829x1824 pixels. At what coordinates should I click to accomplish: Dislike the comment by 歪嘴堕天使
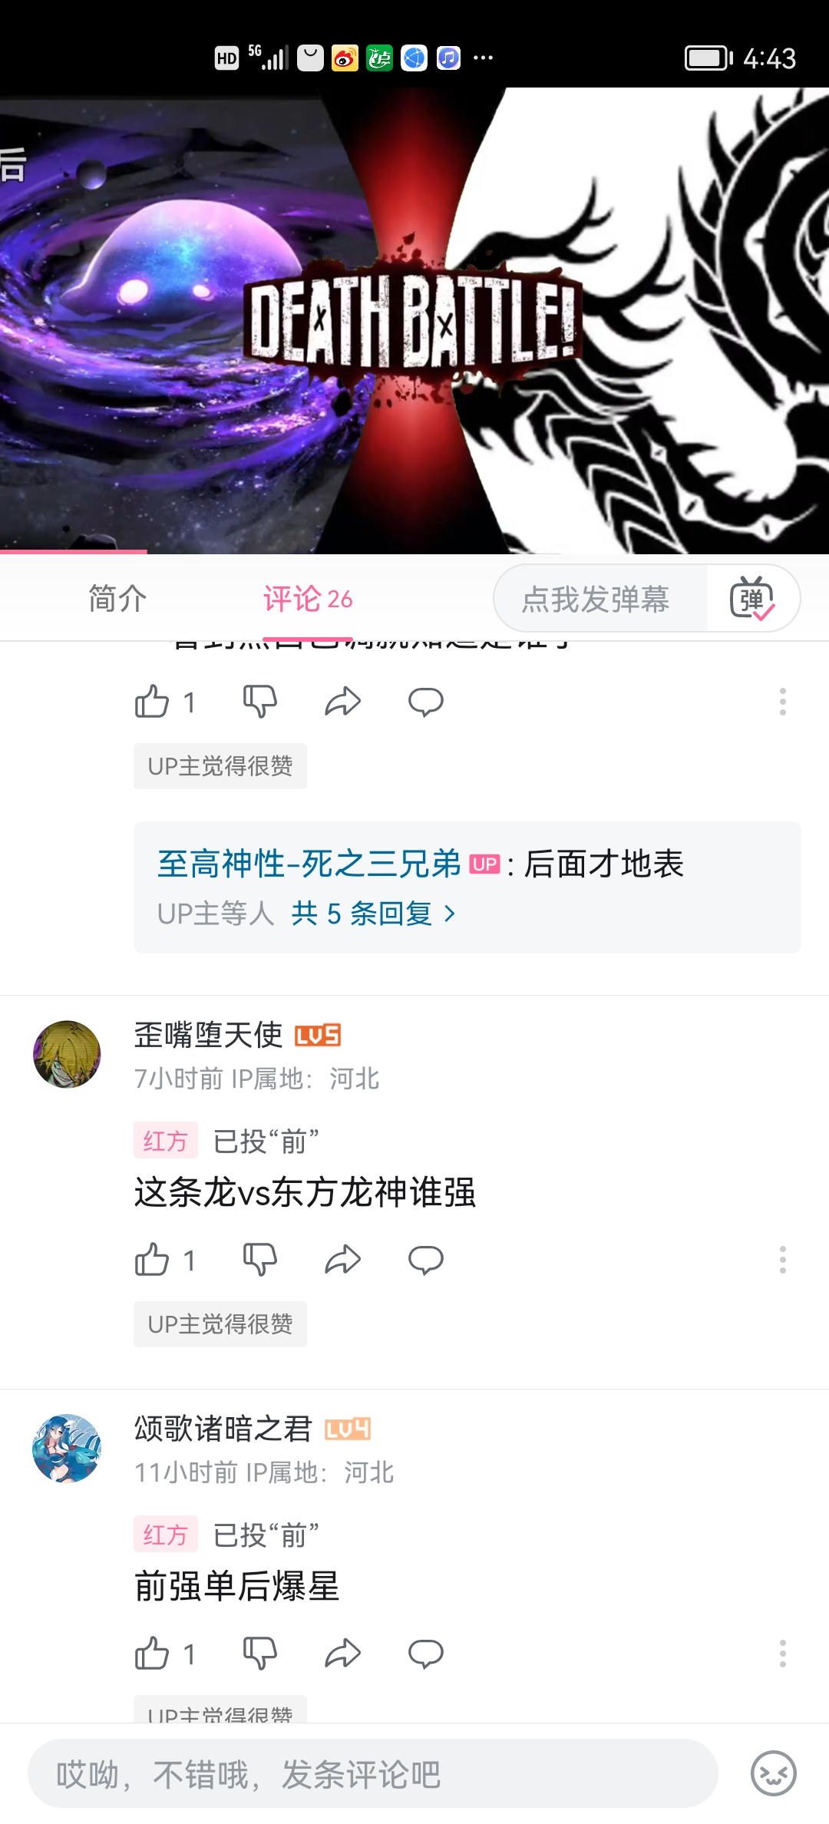(x=260, y=1259)
